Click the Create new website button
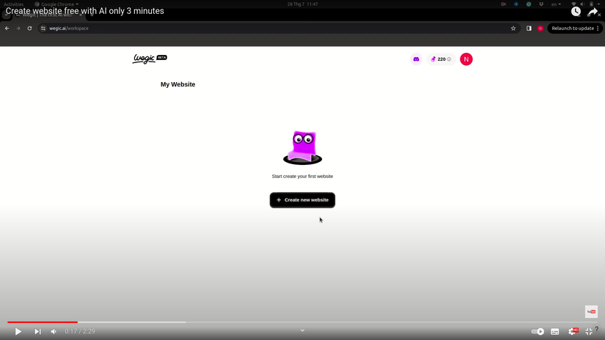 [302, 200]
